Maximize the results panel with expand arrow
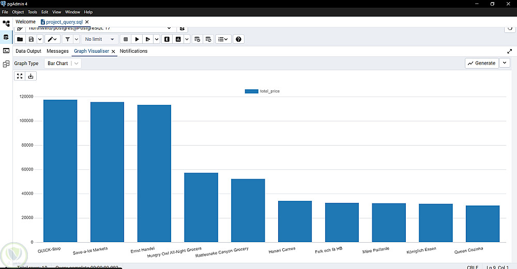This screenshot has height=269, width=517. pos(509,51)
